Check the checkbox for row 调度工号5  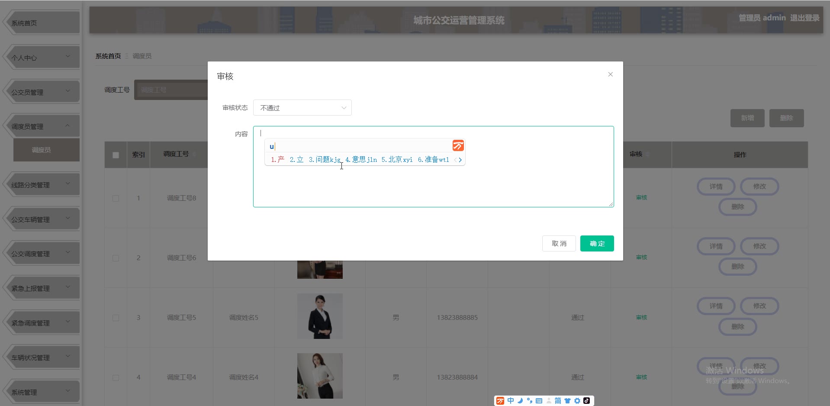116,318
